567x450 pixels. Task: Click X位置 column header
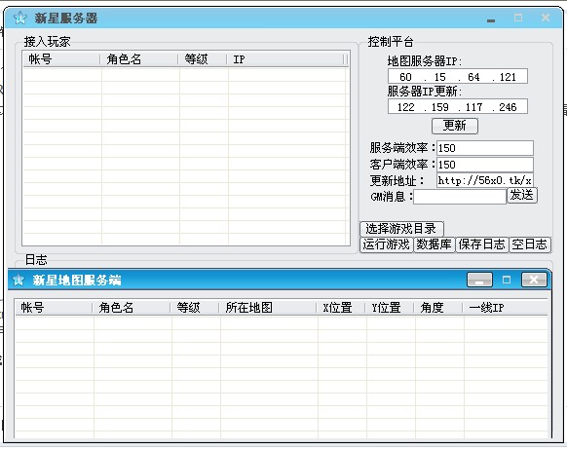click(x=341, y=308)
